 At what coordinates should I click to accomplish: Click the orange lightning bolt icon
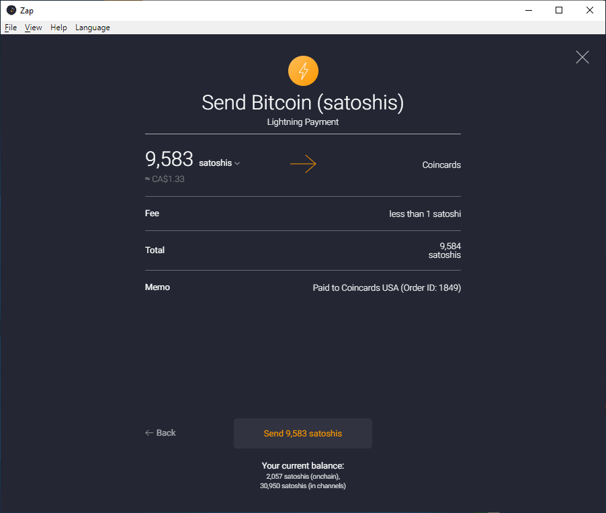[303, 71]
